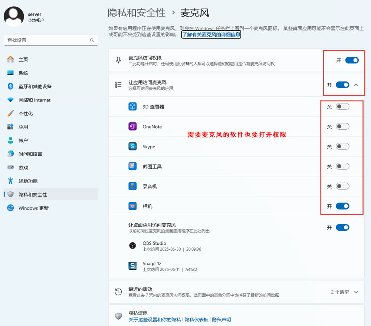Turn off 让应用访问麦克风 toggle
Screen dimensions: 371x326
[342, 85]
